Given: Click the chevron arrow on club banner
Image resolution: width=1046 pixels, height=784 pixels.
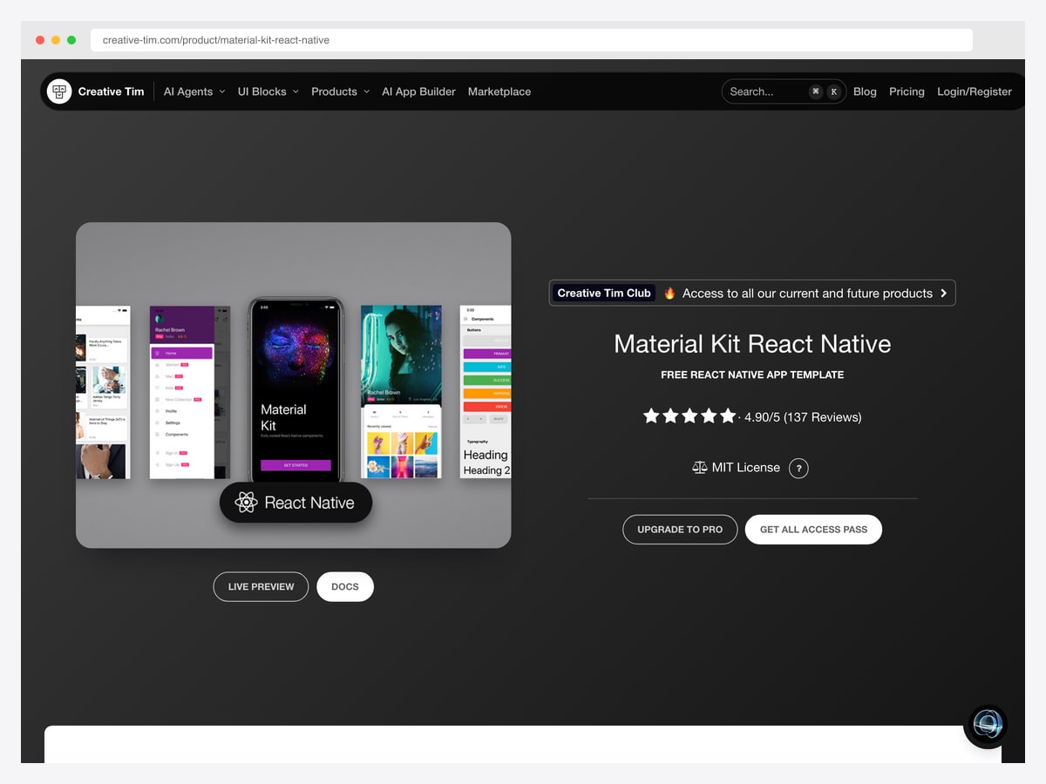Looking at the screenshot, I should point(943,294).
